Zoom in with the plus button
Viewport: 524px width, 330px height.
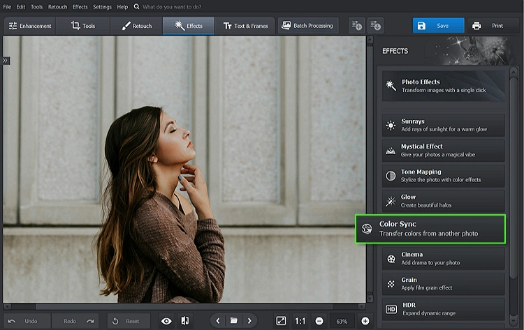coord(365,321)
